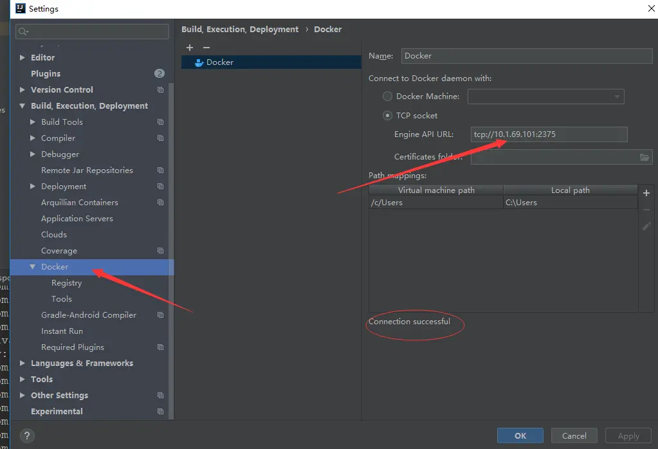Expand Languages & Frameworks section
This screenshot has width=658, height=449.
[x=23, y=363]
